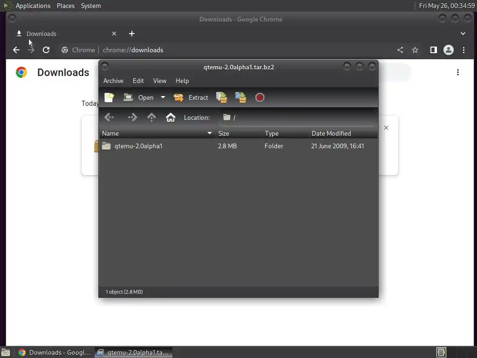
Task: Click the 2.8 MB size cell
Action: pos(227,146)
